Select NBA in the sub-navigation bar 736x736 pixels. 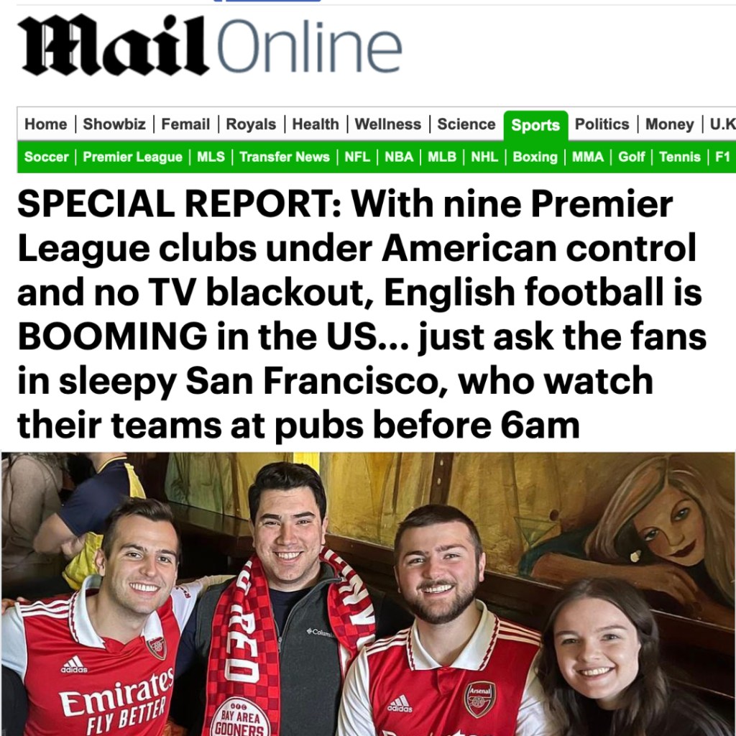tap(399, 157)
